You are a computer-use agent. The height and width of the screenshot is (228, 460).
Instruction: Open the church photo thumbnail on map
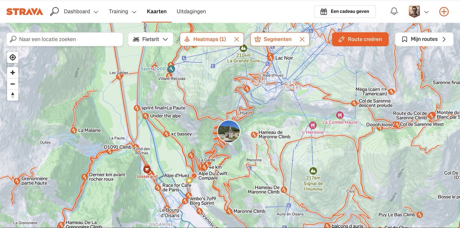click(x=229, y=131)
